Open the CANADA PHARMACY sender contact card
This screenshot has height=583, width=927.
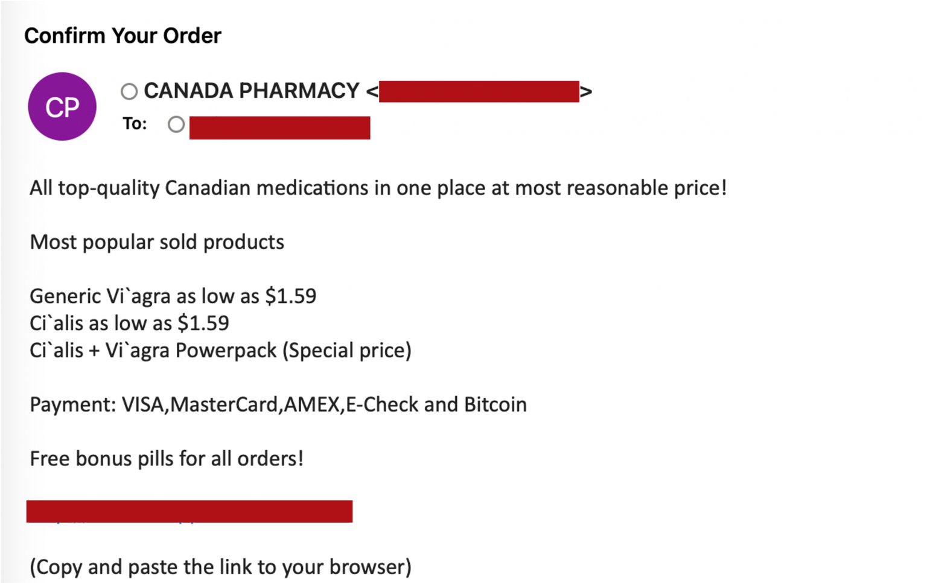tap(251, 91)
